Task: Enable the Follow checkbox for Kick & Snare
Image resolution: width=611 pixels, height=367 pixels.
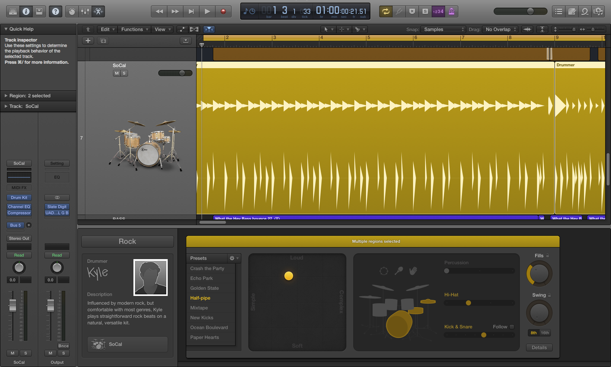Action: [512, 327]
